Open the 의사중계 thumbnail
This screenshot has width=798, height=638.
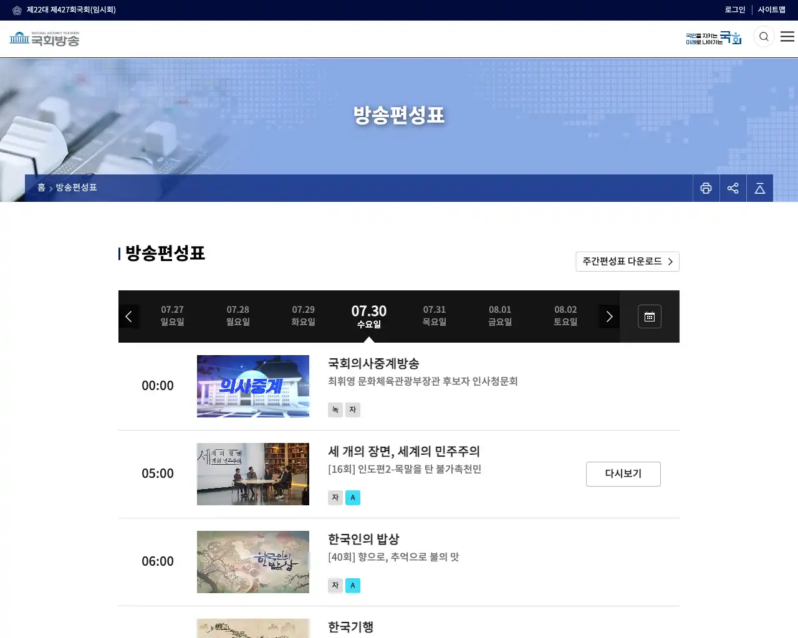tap(253, 386)
